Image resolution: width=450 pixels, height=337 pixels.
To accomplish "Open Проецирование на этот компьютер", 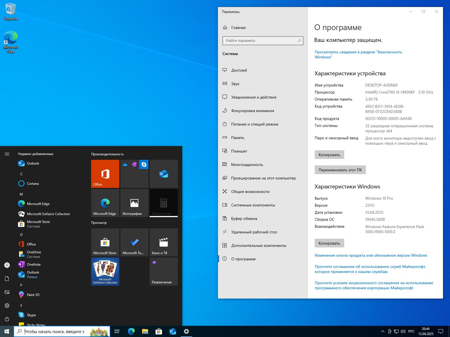I will pos(263,178).
